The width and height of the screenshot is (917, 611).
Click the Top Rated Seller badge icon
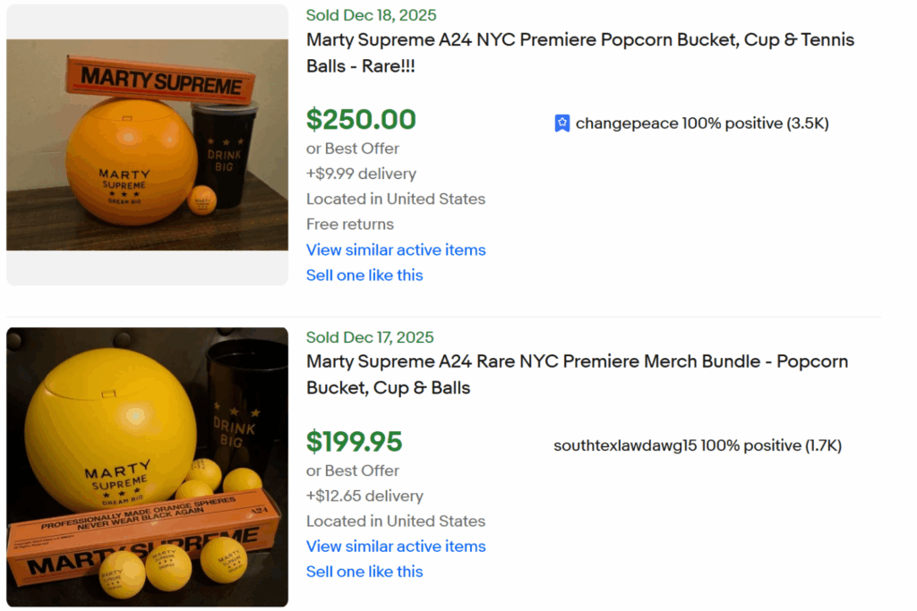pyautogui.click(x=561, y=122)
